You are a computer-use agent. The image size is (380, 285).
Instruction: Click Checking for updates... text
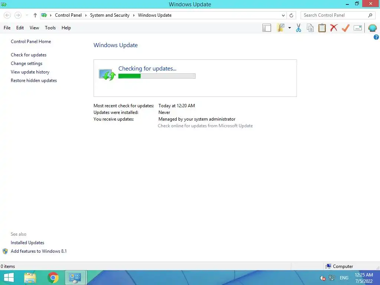(147, 69)
